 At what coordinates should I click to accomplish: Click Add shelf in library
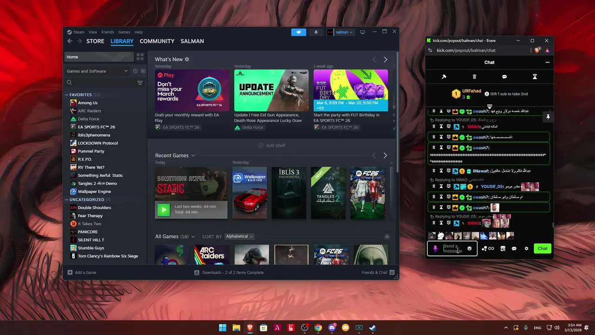(272, 146)
